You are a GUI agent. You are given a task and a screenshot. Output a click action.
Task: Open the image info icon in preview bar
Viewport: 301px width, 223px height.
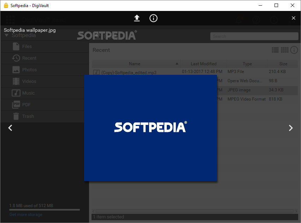click(x=153, y=18)
